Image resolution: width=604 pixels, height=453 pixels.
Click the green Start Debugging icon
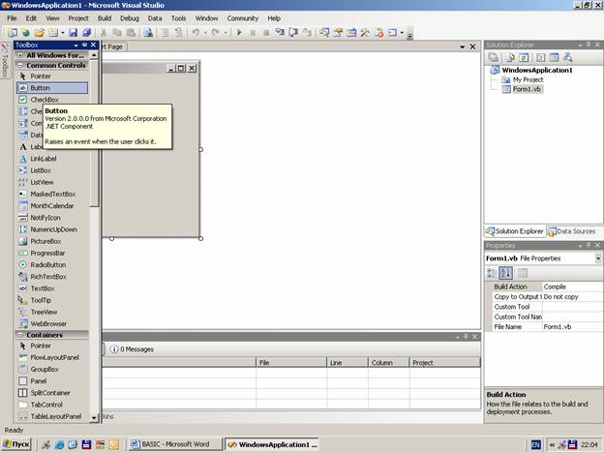pos(239,33)
